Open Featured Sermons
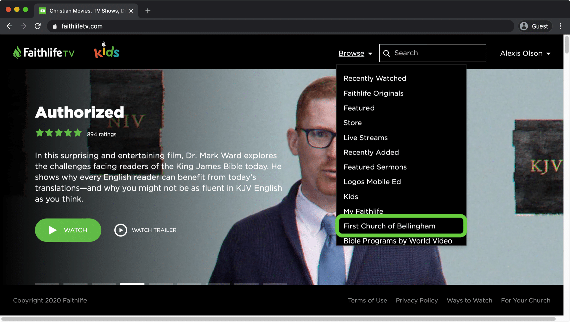570x322 pixels. click(x=375, y=167)
